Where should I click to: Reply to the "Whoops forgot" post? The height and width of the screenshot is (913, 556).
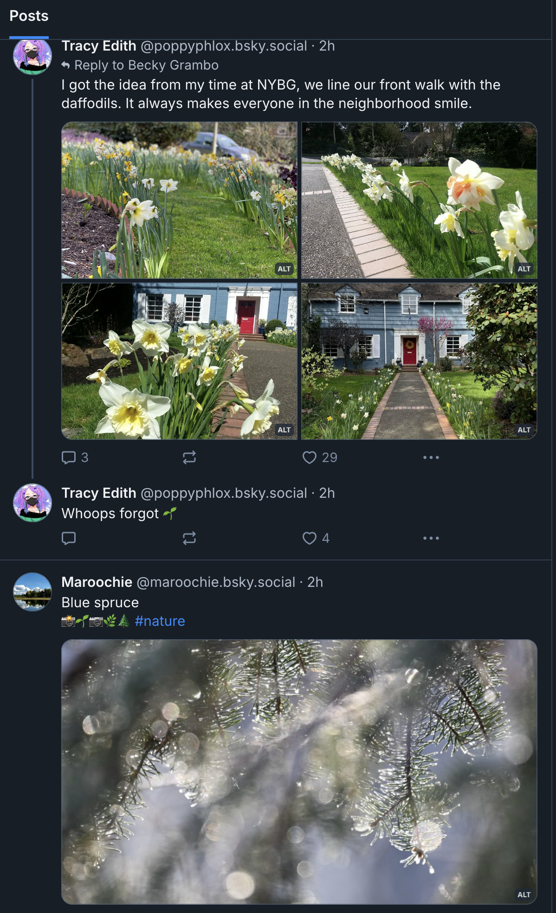[69, 538]
